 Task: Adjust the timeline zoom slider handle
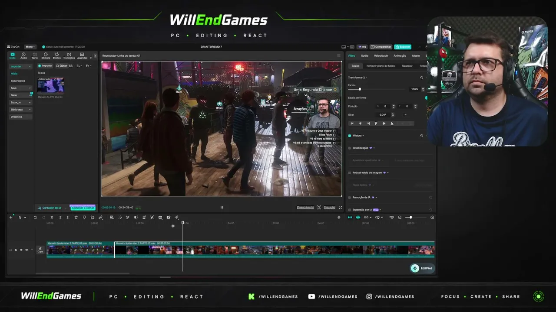pos(410,218)
